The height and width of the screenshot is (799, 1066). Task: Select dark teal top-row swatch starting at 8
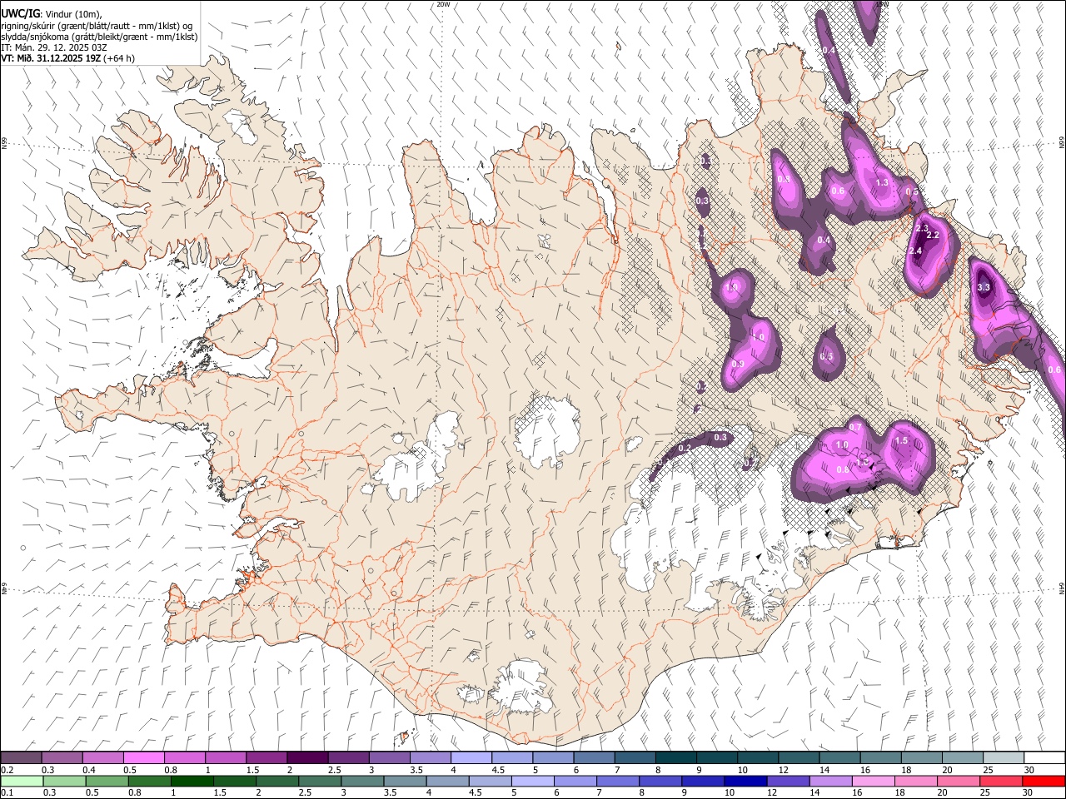[x=675, y=757]
